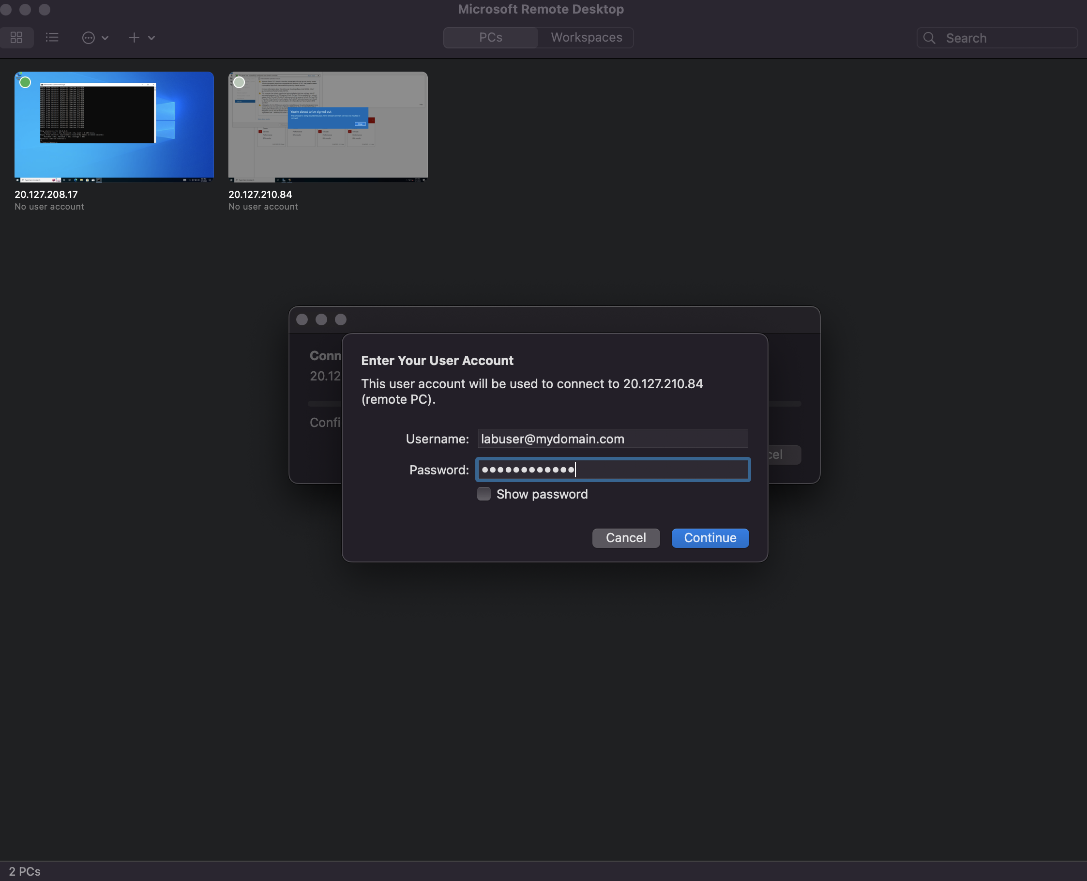Open the ellipsis actions menu icon
This screenshot has height=881, width=1087.
(x=88, y=38)
